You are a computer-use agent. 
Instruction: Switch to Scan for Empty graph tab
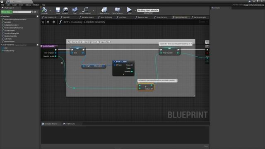(106, 17)
